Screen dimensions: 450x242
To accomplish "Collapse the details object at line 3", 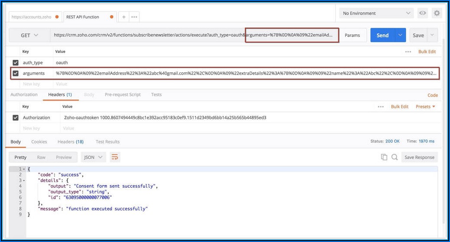I will tap(23, 180).
